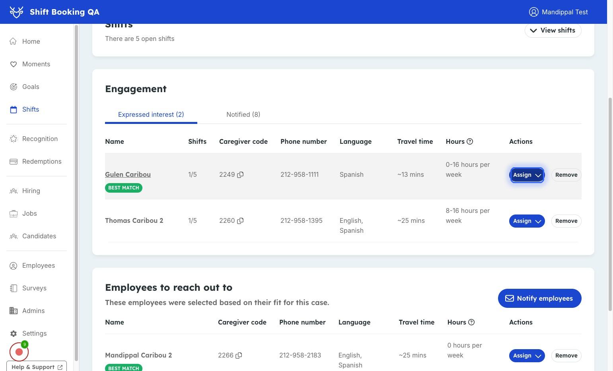The width and height of the screenshot is (613, 371).
Task: Click 'There are 5 open shifts' text
Action: [x=140, y=39]
